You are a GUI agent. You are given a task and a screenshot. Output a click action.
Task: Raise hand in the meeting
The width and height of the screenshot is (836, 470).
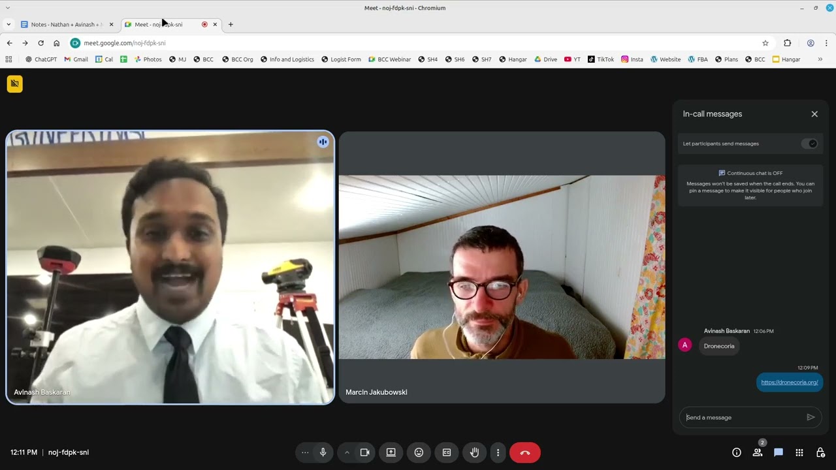point(475,452)
